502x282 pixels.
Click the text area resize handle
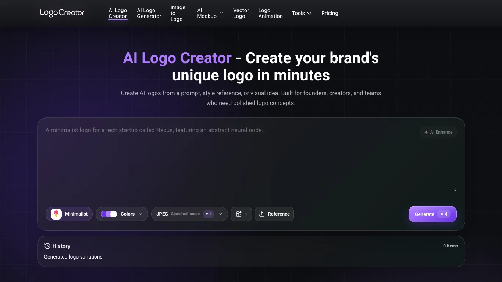(455, 189)
